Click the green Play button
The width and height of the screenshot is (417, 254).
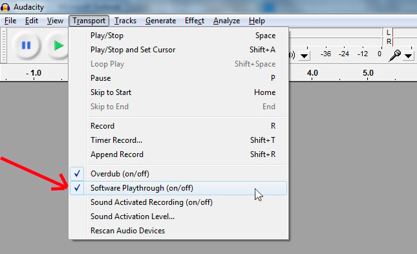(x=58, y=45)
